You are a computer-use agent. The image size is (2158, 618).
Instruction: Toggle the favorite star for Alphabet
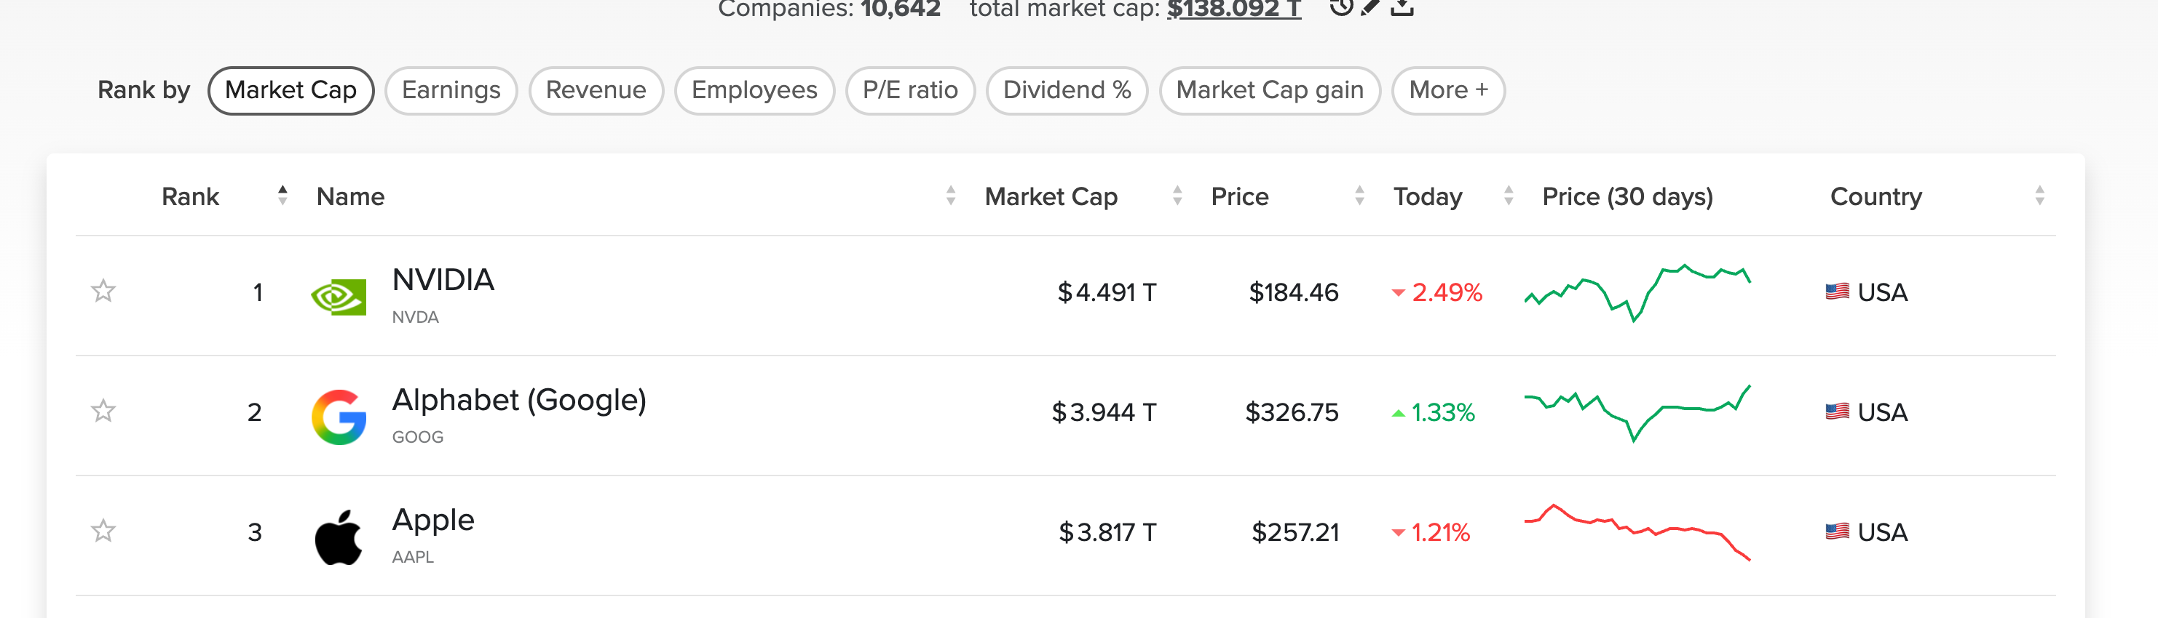point(103,412)
